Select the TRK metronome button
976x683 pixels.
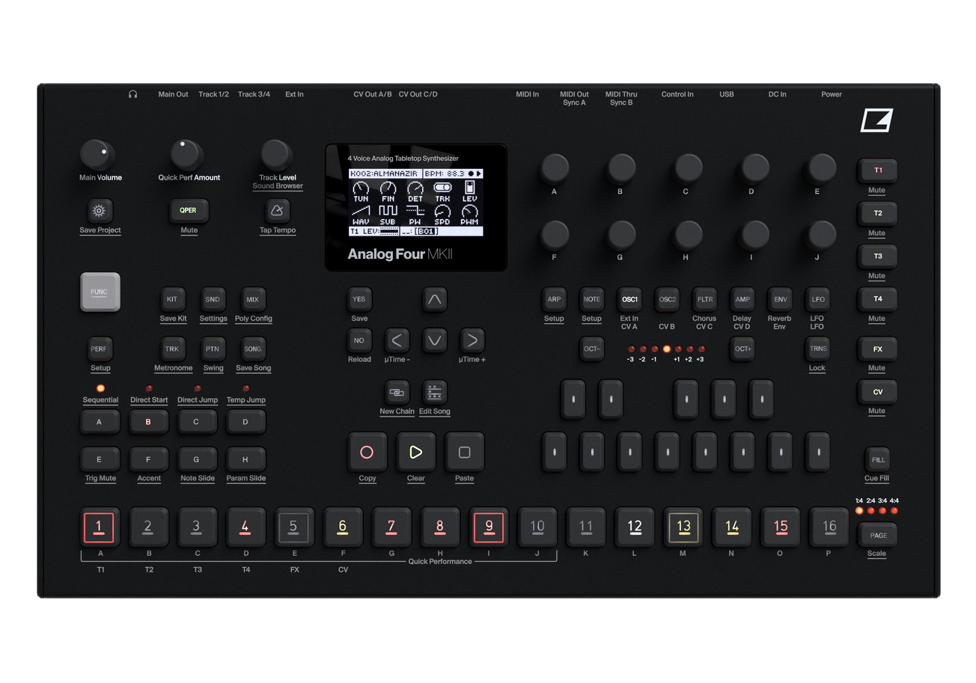tap(172, 349)
